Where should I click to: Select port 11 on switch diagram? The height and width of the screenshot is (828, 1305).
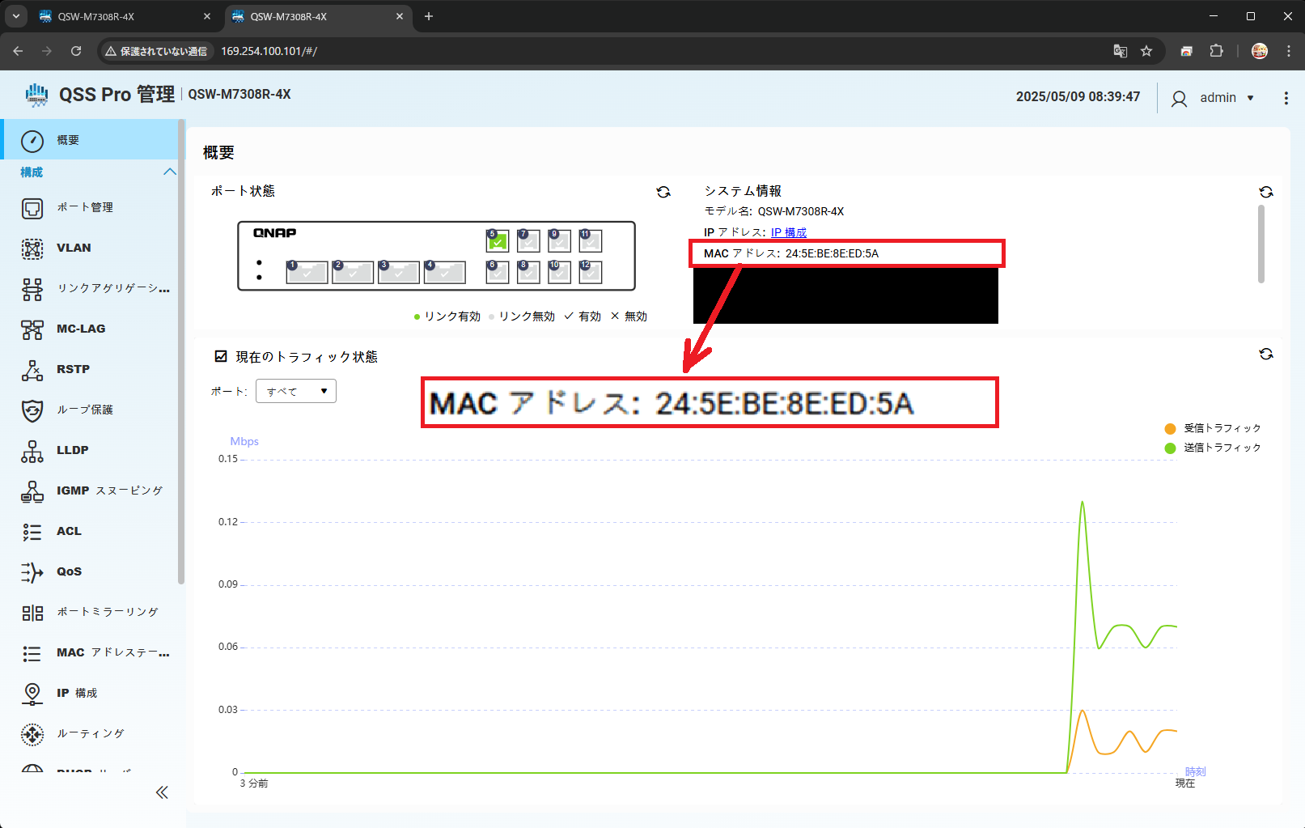point(591,240)
